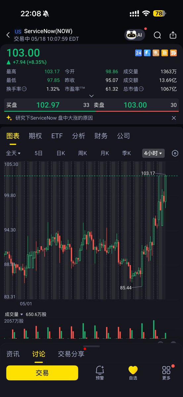Image resolution: width=183 pixels, height=397 pixels.
Task: Tap the 卖盘 ask price 103.00
Action: click(x=135, y=105)
